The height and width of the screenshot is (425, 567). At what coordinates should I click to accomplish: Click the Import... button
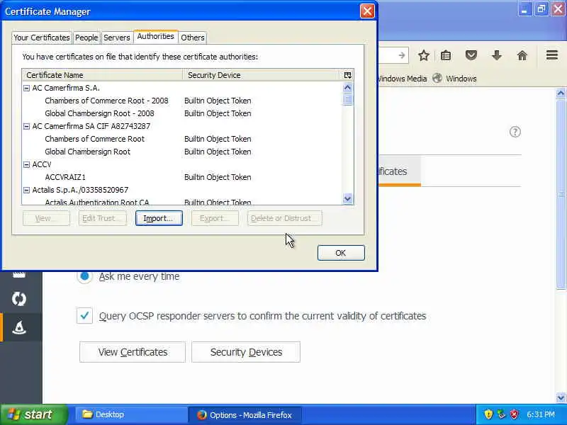159,218
